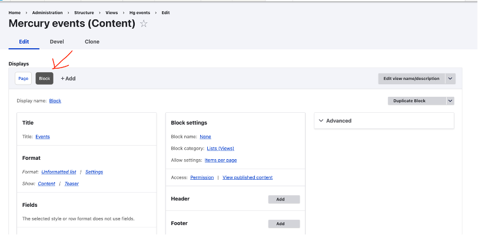Open the Items per page link
The height and width of the screenshot is (235, 478).
[221, 160]
